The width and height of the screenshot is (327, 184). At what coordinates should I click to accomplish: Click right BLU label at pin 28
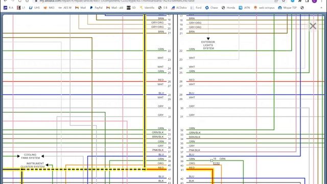pyautogui.click(x=192, y=93)
